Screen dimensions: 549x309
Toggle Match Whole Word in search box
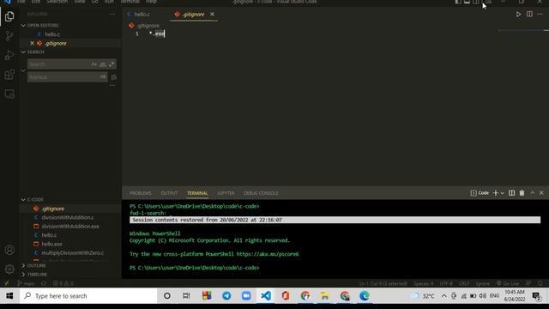coord(103,64)
